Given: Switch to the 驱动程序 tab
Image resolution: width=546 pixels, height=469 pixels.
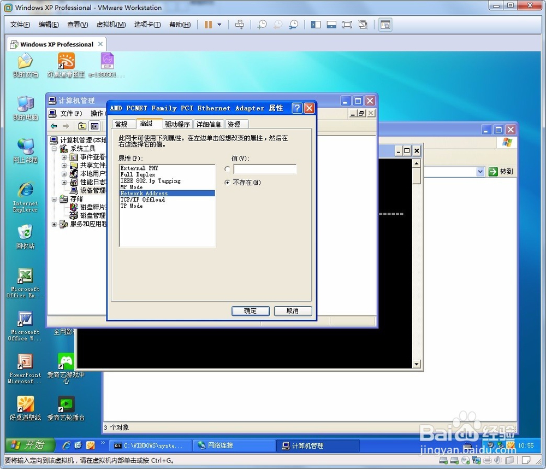Looking at the screenshot, I should coord(177,124).
